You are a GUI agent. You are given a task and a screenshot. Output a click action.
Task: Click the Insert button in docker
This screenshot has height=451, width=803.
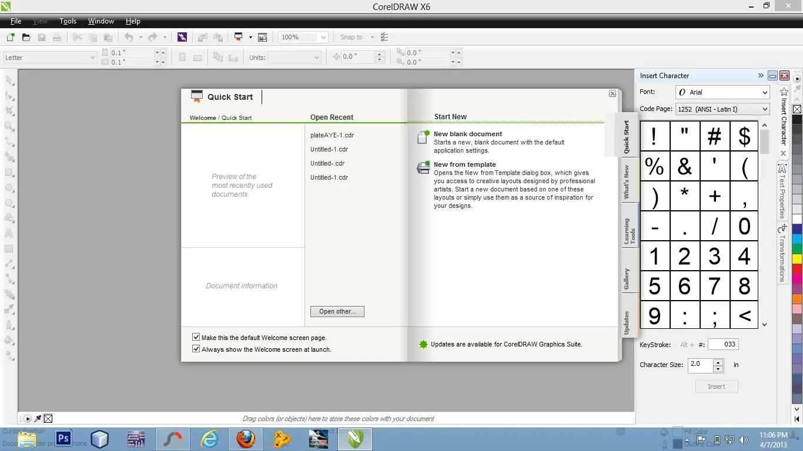[717, 386]
